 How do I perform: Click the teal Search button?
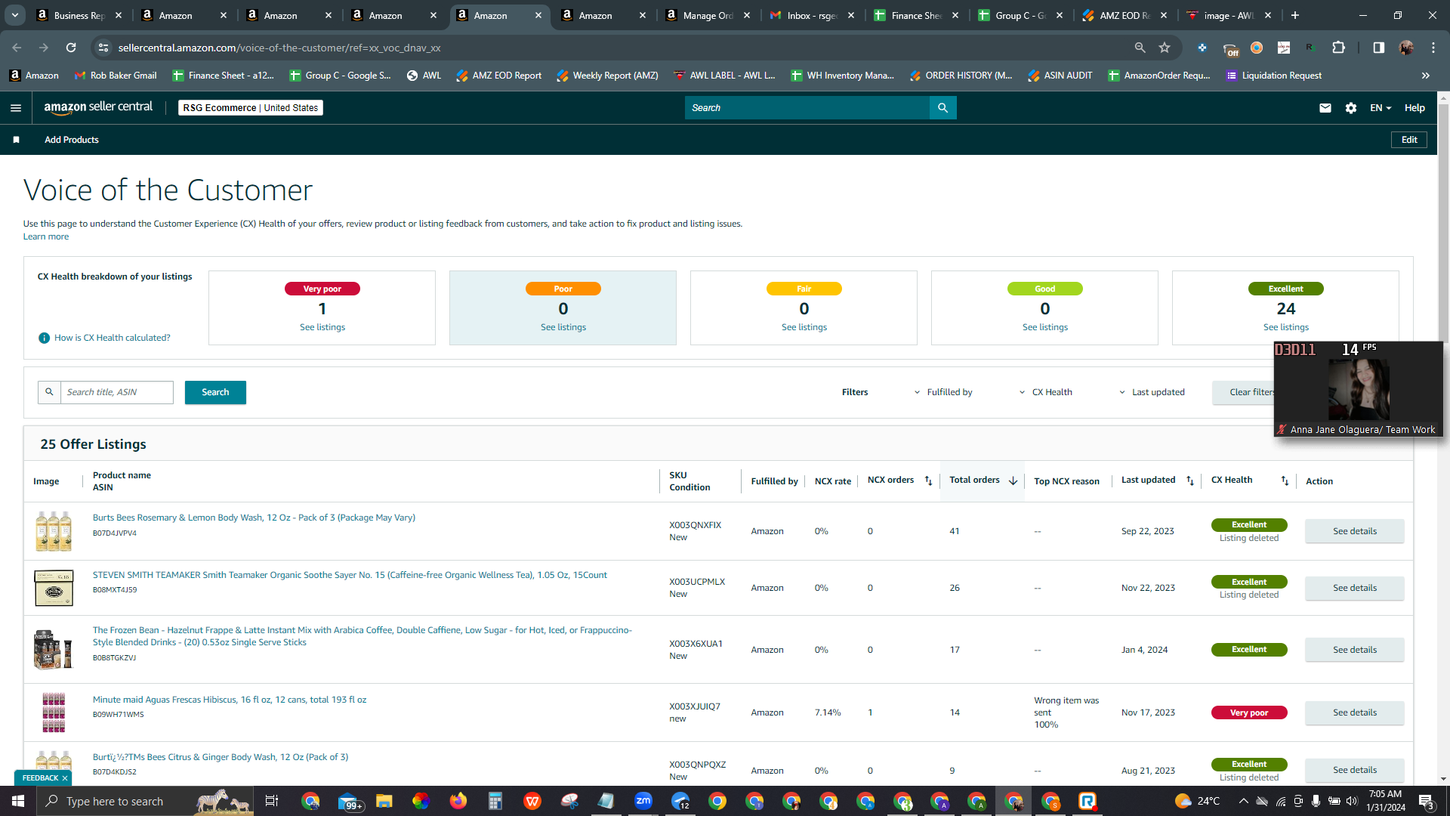click(215, 392)
